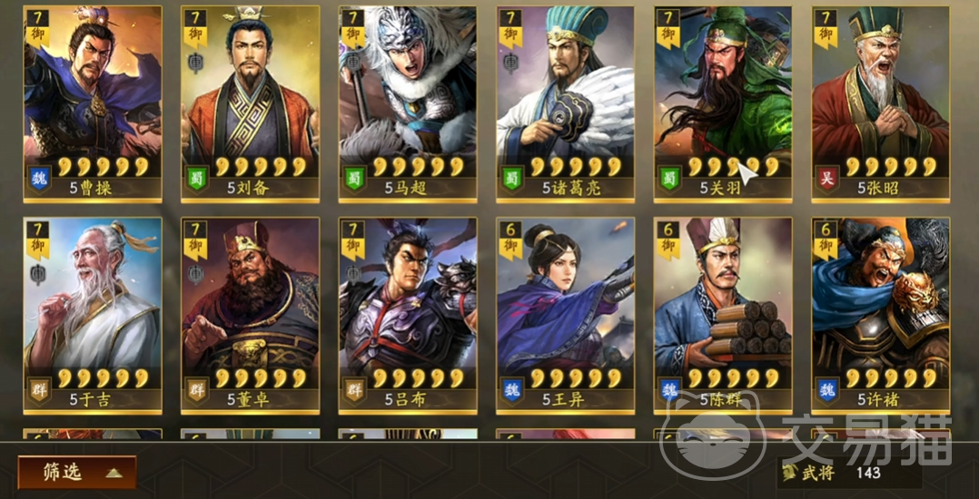Select the 关羽 hero card
Image resolution: width=979 pixels, height=499 pixels.
pos(723,105)
